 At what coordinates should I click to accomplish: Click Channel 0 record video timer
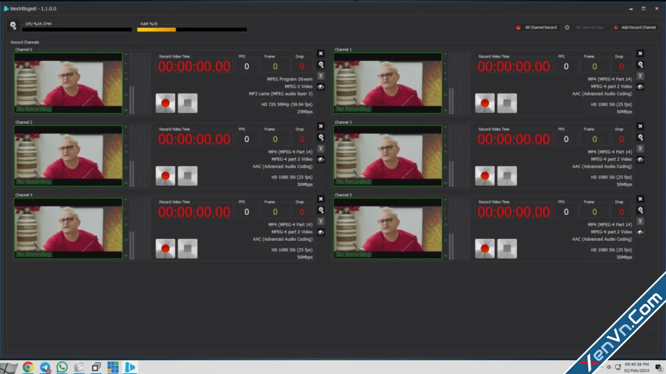coord(194,67)
